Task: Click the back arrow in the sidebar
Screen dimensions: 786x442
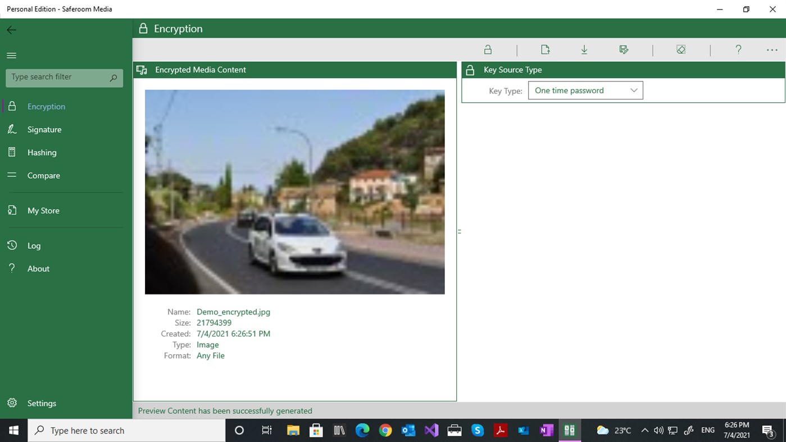Action: click(x=11, y=30)
